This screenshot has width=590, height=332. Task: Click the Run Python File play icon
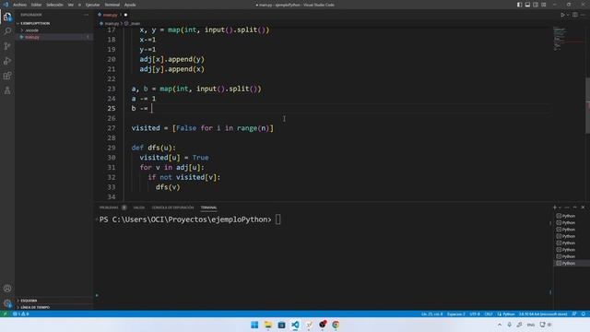pos(562,15)
